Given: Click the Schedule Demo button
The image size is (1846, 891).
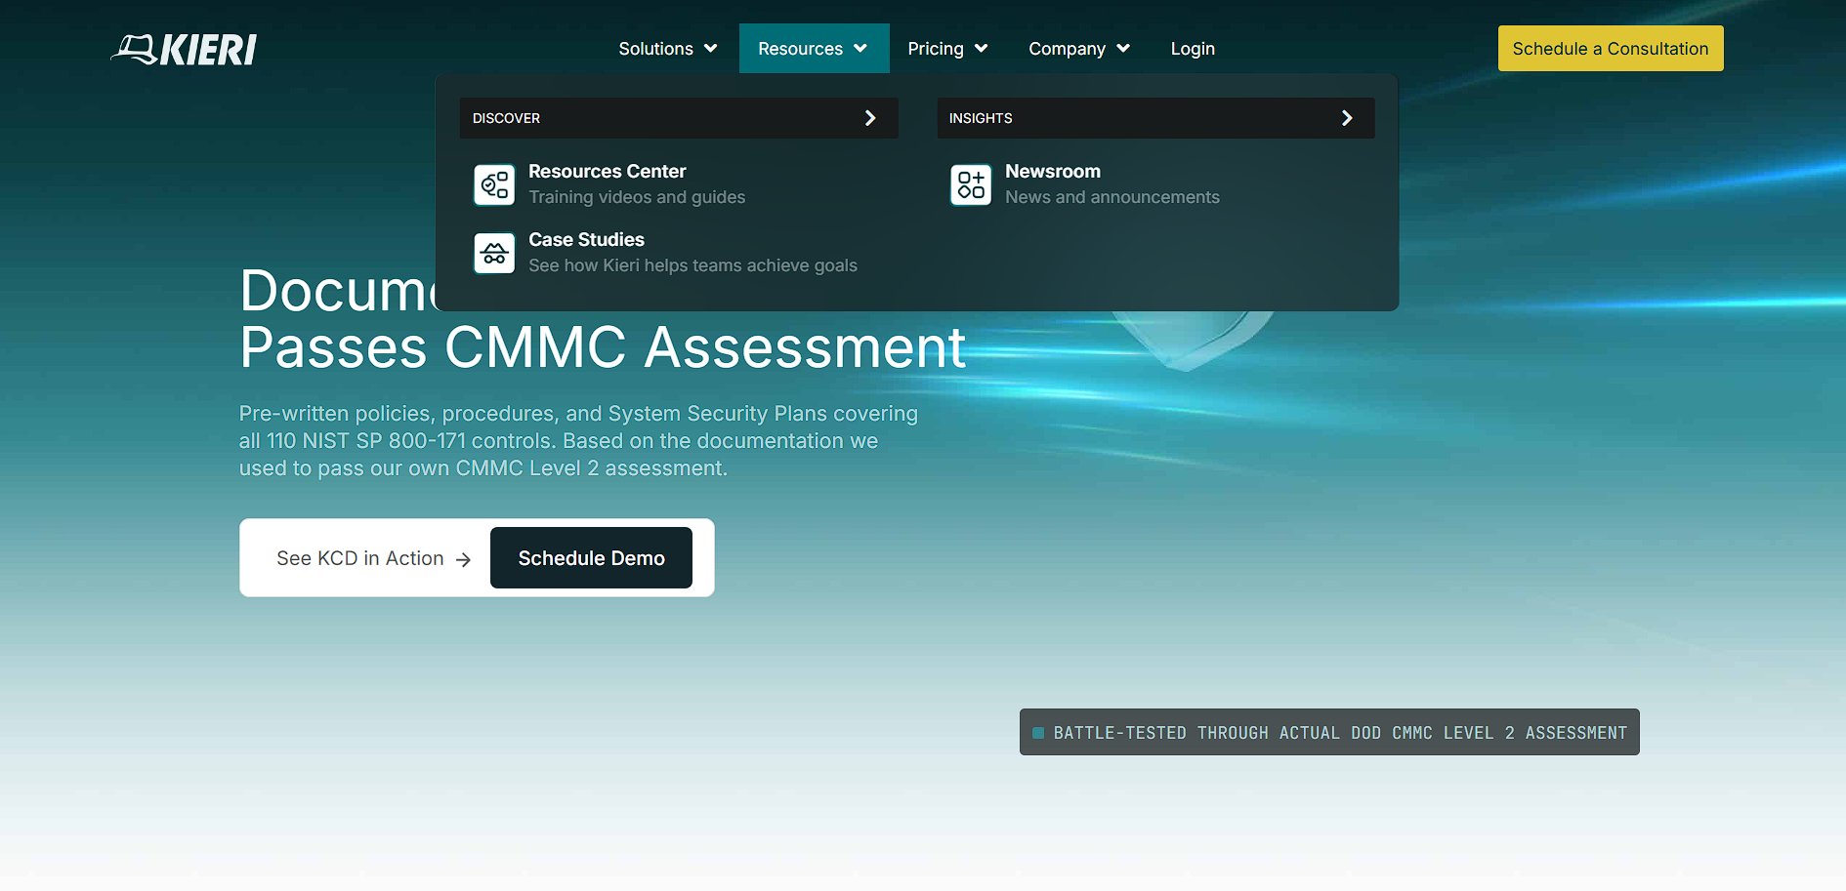Looking at the screenshot, I should point(591,558).
